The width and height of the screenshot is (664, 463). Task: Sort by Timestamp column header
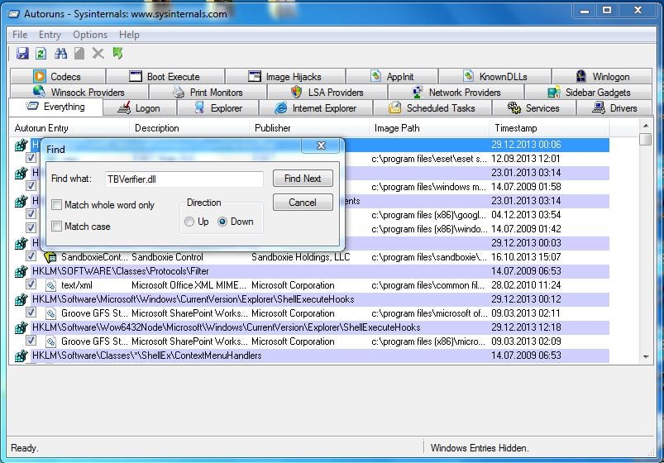549,128
